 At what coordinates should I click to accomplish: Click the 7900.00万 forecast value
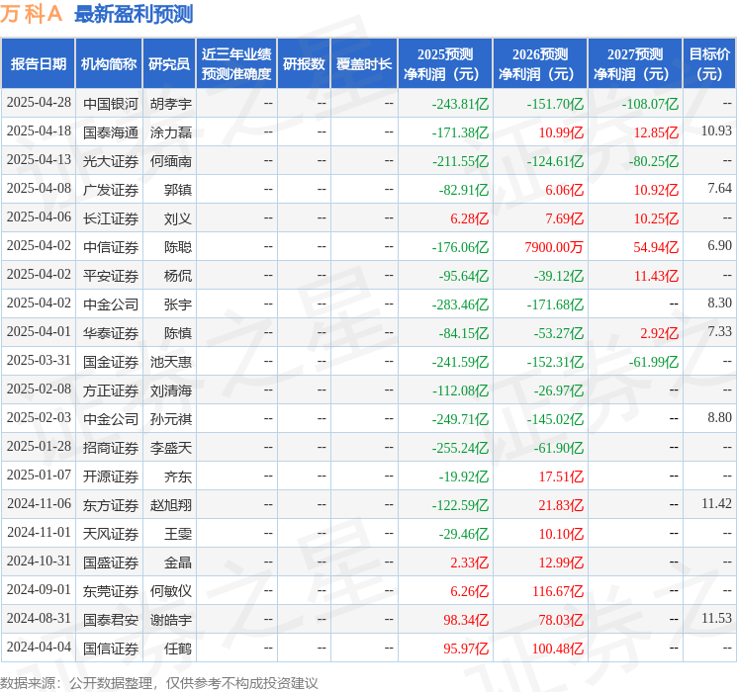click(x=554, y=247)
